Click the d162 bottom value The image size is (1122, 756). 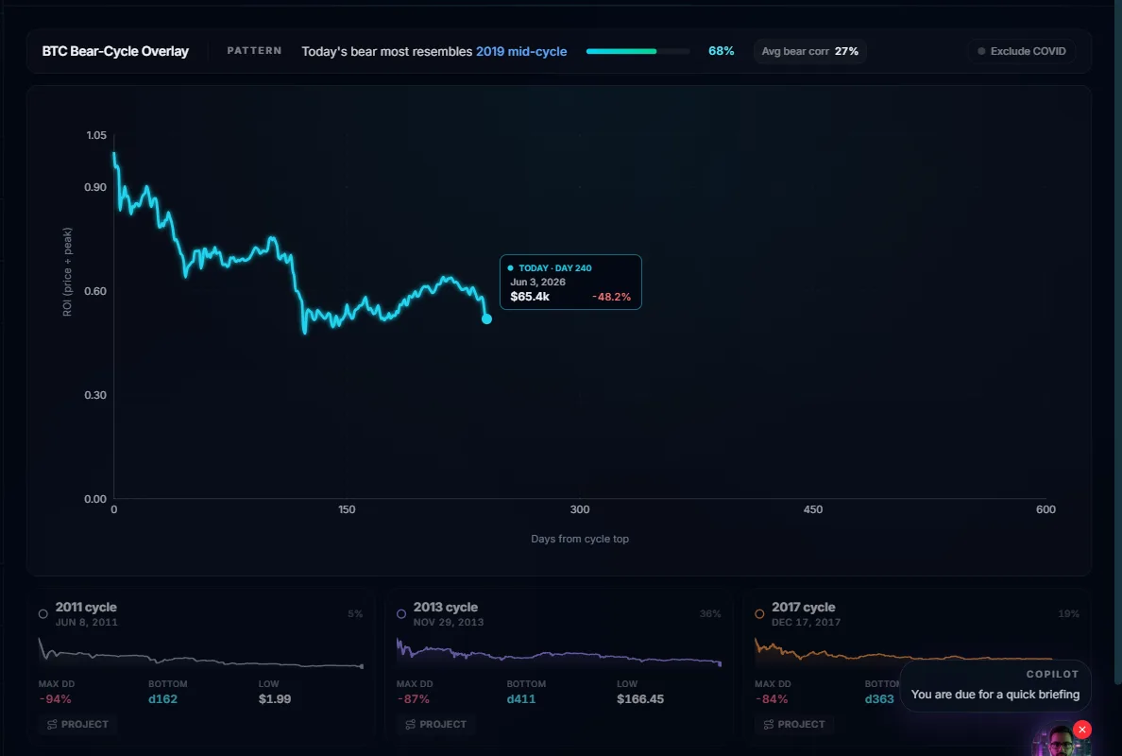pos(162,699)
